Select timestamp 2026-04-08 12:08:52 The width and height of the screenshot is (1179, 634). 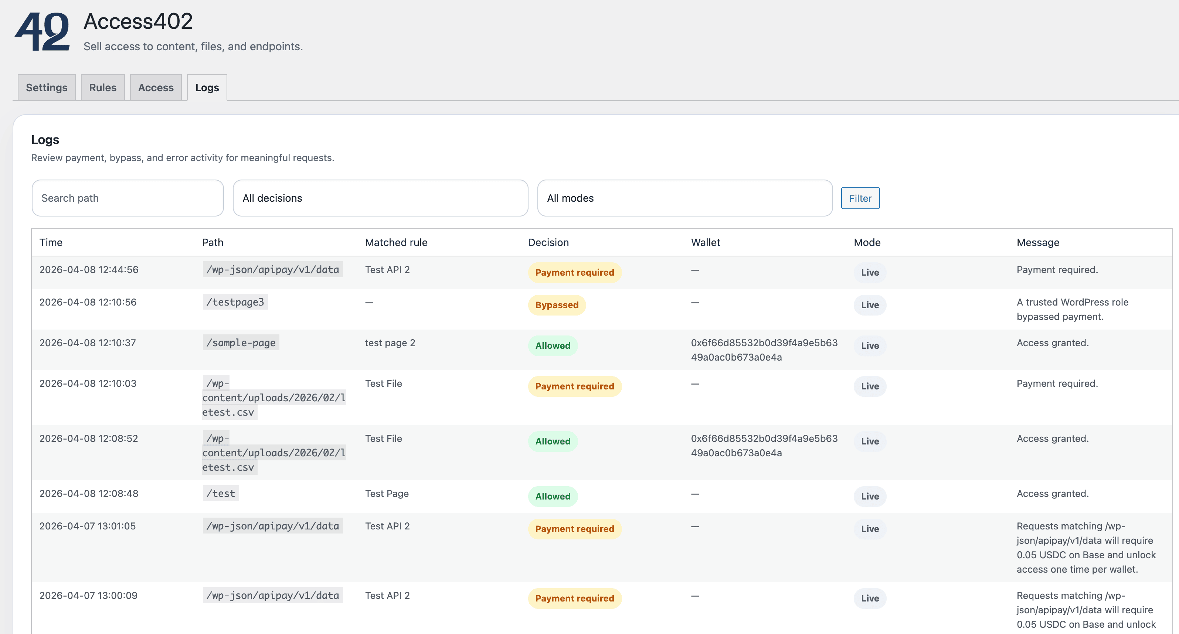click(88, 438)
